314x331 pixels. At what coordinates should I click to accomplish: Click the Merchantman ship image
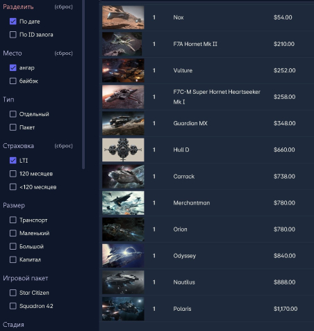coord(123,203)
